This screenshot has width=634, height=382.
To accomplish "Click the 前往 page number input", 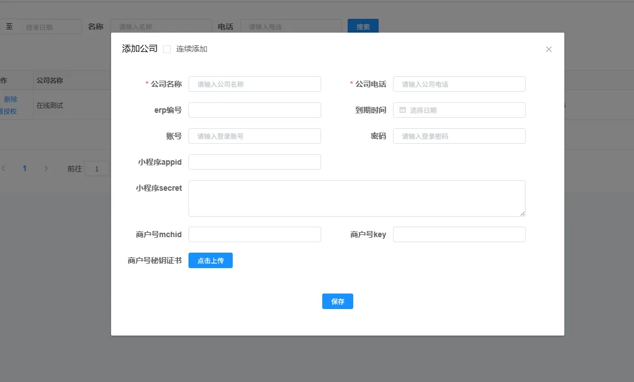I will coord(97,169).
